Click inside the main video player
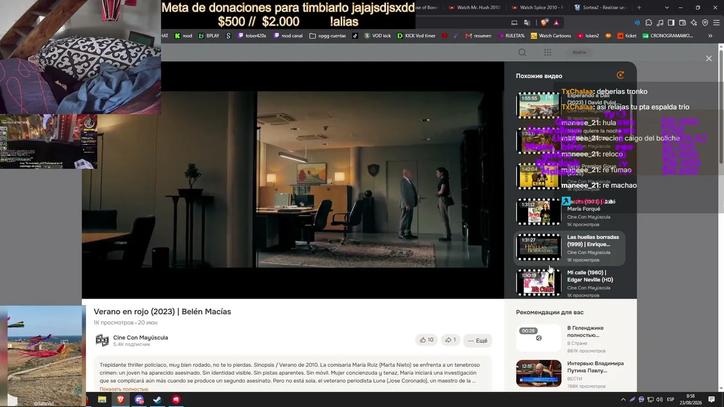The width and height of the screenshot is (724, 407). coord(293,180)
